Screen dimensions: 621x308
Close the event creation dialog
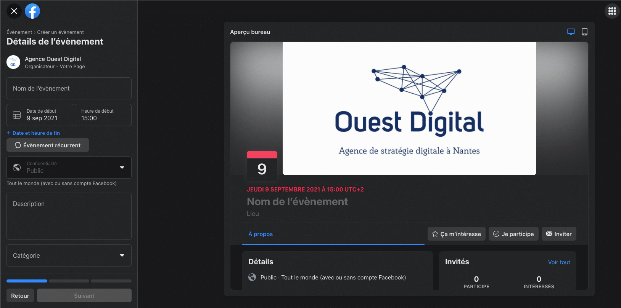tap(14, 11)
